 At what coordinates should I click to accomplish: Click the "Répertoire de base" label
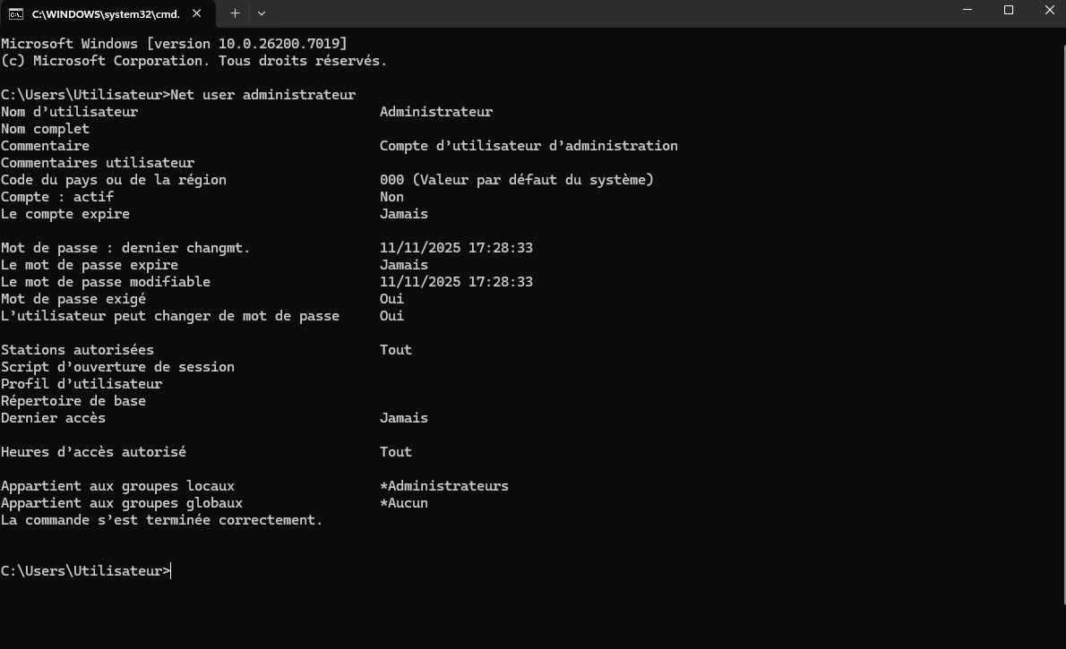pyautogui.click(x=73, y=400)
